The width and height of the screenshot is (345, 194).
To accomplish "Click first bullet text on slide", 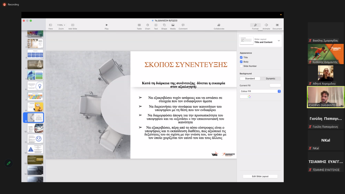I will (x=185, y=99).
